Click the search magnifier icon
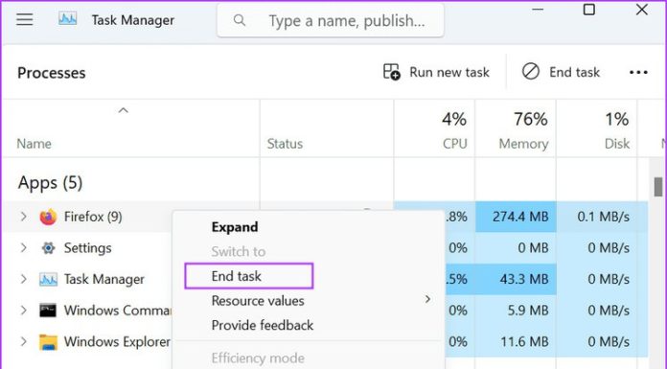667x369 pixels. (240, 20)
